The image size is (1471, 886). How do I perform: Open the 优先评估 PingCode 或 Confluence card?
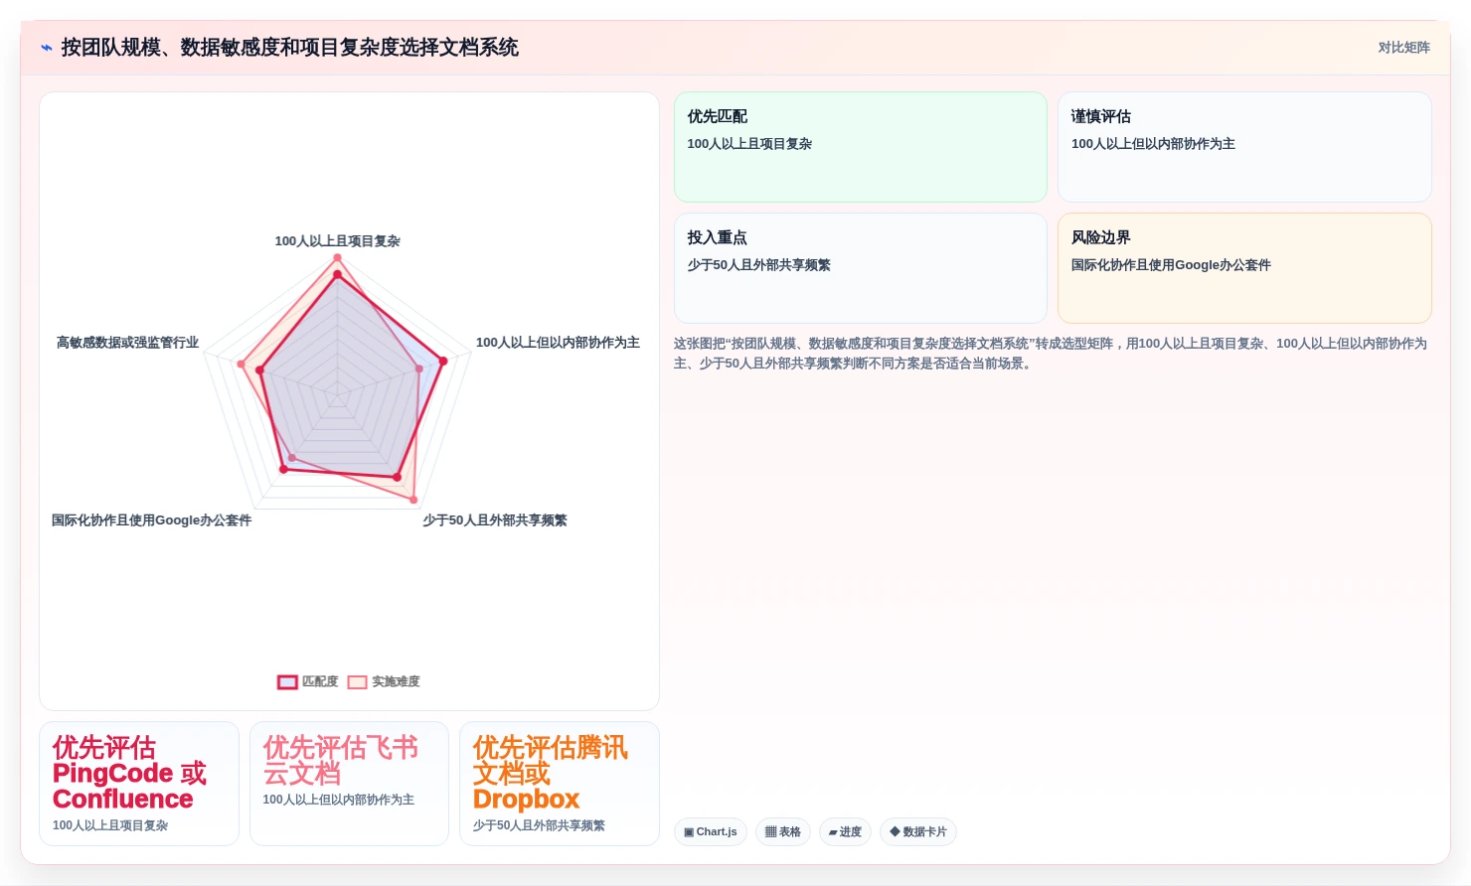(139, 784)
